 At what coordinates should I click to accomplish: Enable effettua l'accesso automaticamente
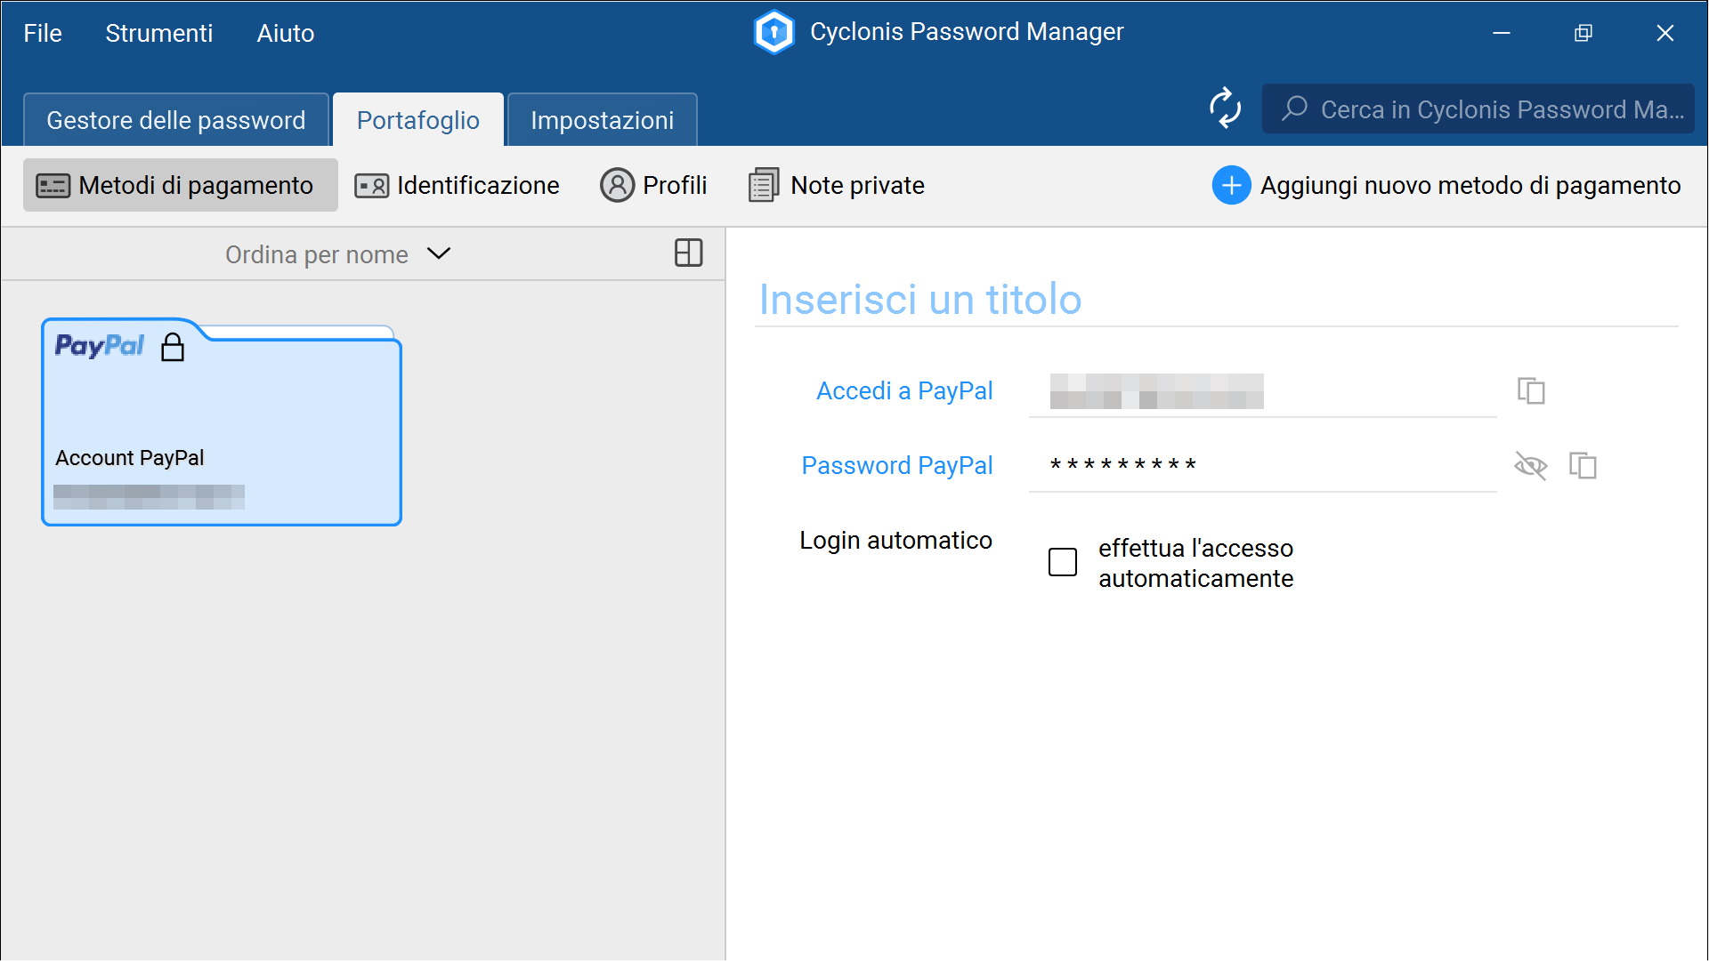(x=1063, y=562)
